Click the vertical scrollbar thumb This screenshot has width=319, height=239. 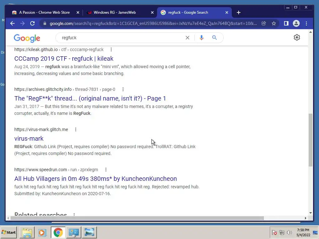(x=310, y=140)
